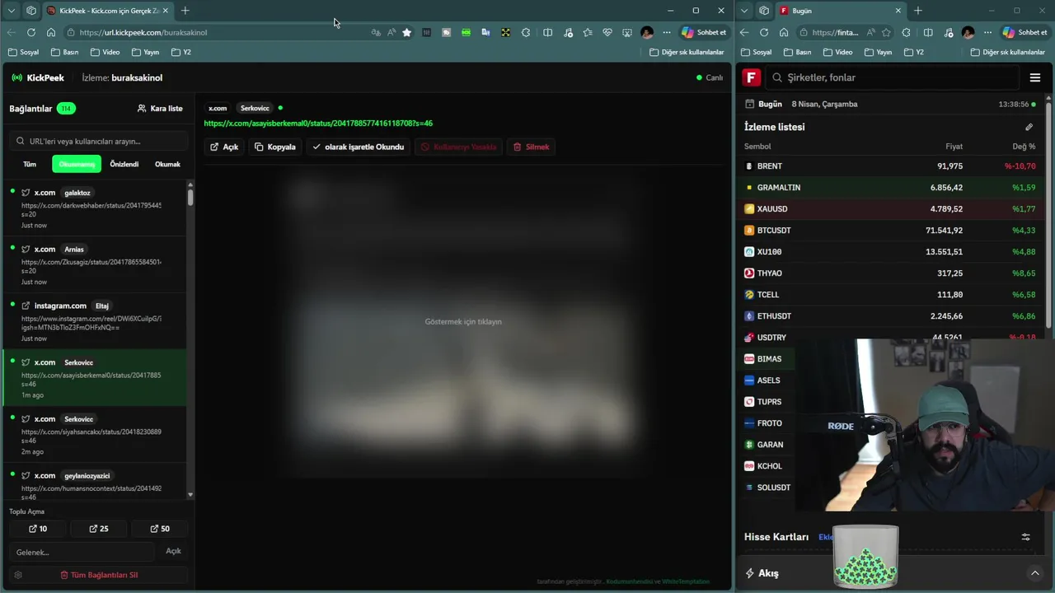Go to home page in left browser
This screenshot has width=1055, height=593.
[x=51, y=32]
